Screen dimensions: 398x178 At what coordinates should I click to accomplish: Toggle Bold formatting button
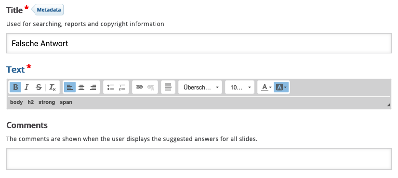click(15, 87)
